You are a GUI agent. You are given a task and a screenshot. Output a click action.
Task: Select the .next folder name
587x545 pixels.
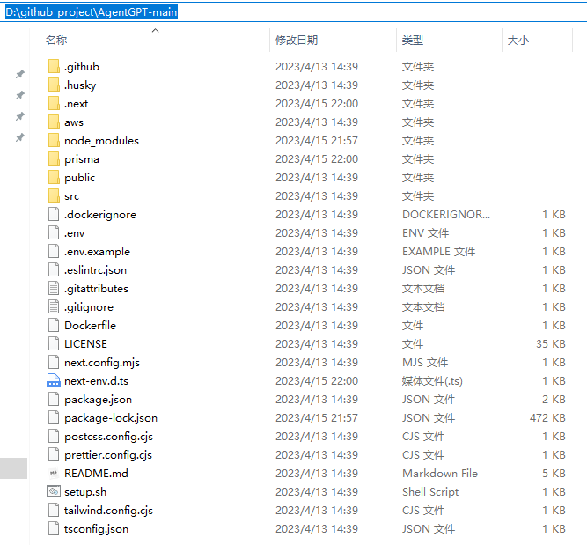click(76, 104)
